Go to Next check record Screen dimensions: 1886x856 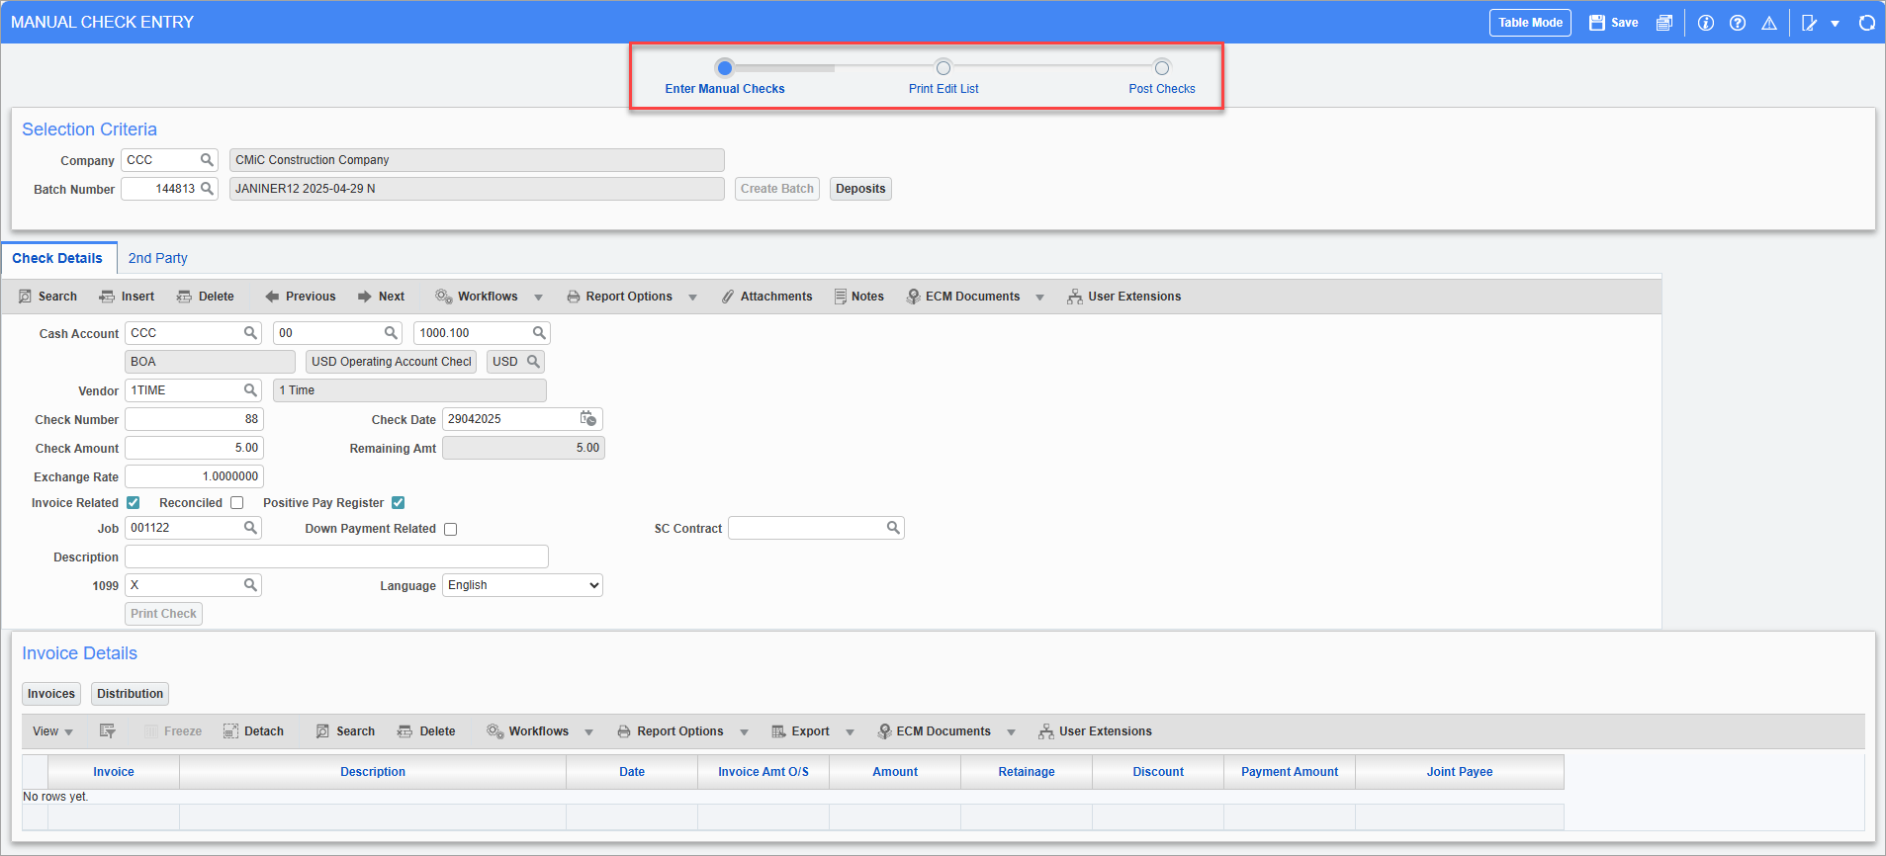coord(382,297)
